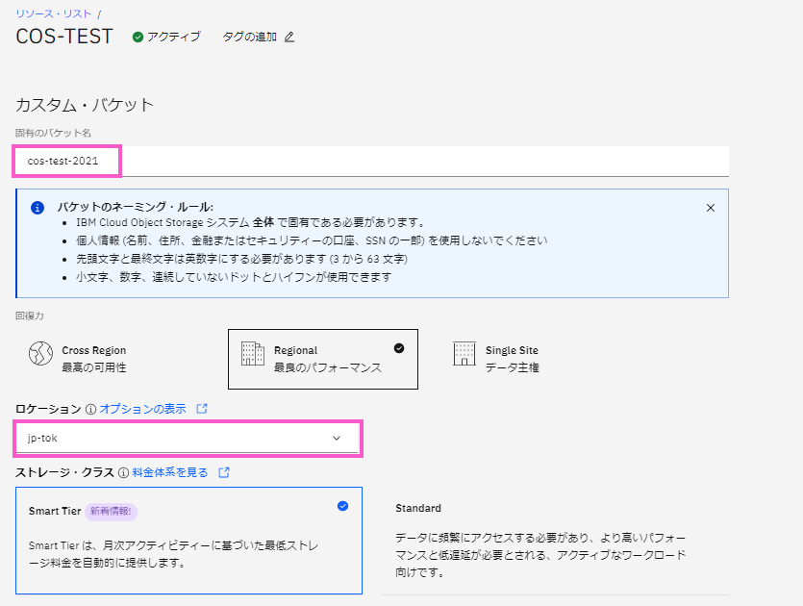Image resolution: width=803 pixels, height=606 pixels.
Task: Click the Regional building icon
Action: (x=252, y=354)
